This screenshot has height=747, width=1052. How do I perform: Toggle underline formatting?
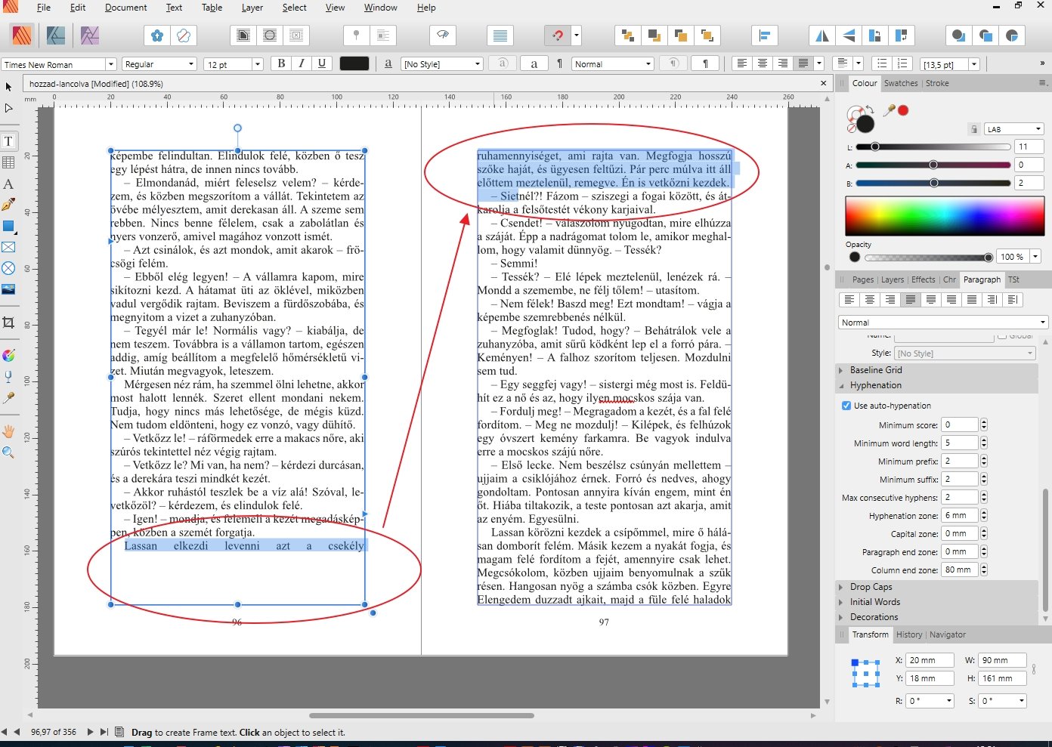click(322, 64)
